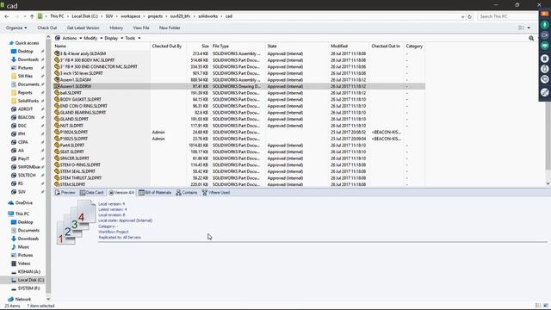Open OneDrive in the navigation pane
This screenshot has width=551, height=310.
pos(23,203)
